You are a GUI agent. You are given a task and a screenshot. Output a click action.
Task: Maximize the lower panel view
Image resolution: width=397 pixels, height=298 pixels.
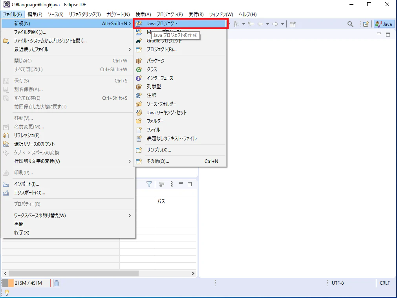(190, 184)
